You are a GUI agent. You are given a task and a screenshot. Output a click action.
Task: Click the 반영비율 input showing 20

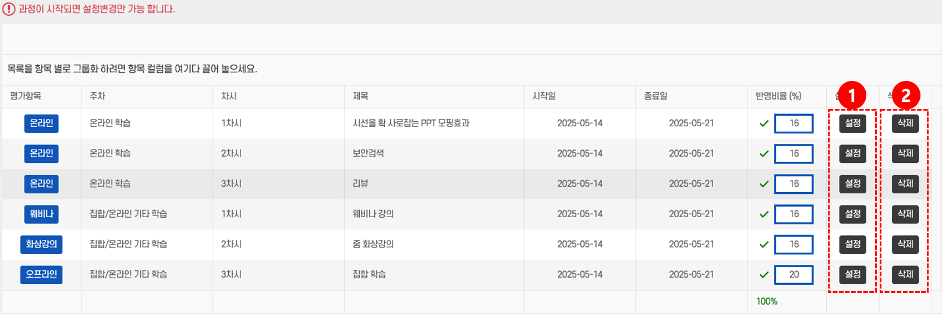click(x=794, y=275)
